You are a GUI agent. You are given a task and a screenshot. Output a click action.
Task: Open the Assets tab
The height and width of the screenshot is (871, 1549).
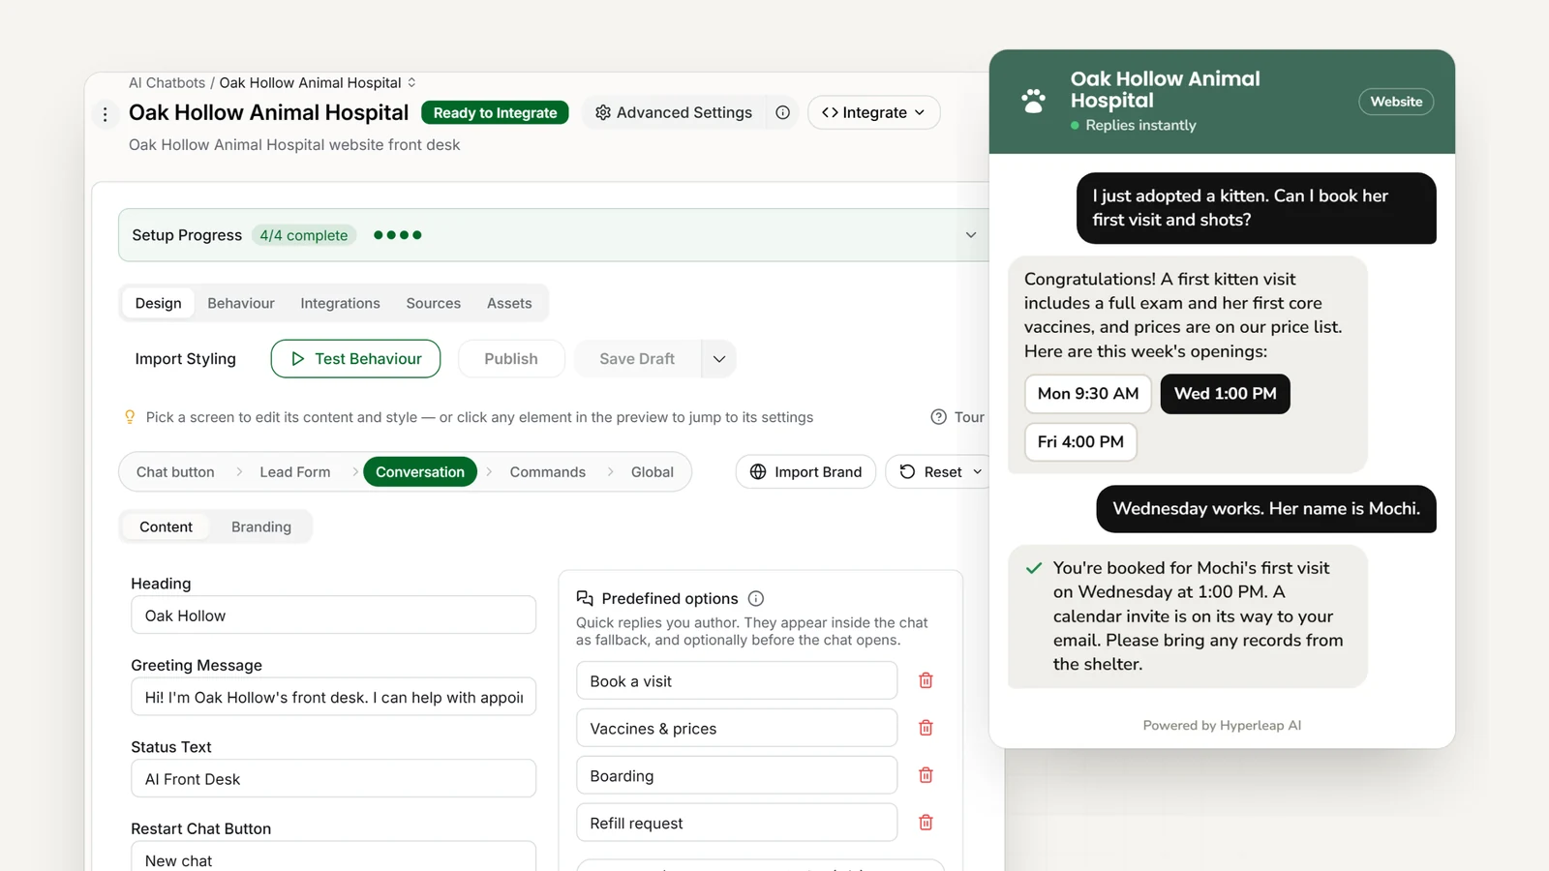coord(509,303)
